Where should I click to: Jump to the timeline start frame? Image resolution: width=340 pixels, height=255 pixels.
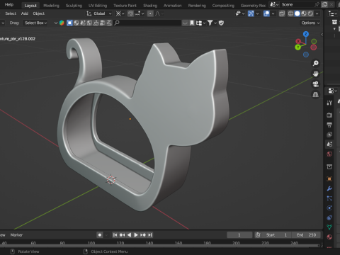pos(115,235)
